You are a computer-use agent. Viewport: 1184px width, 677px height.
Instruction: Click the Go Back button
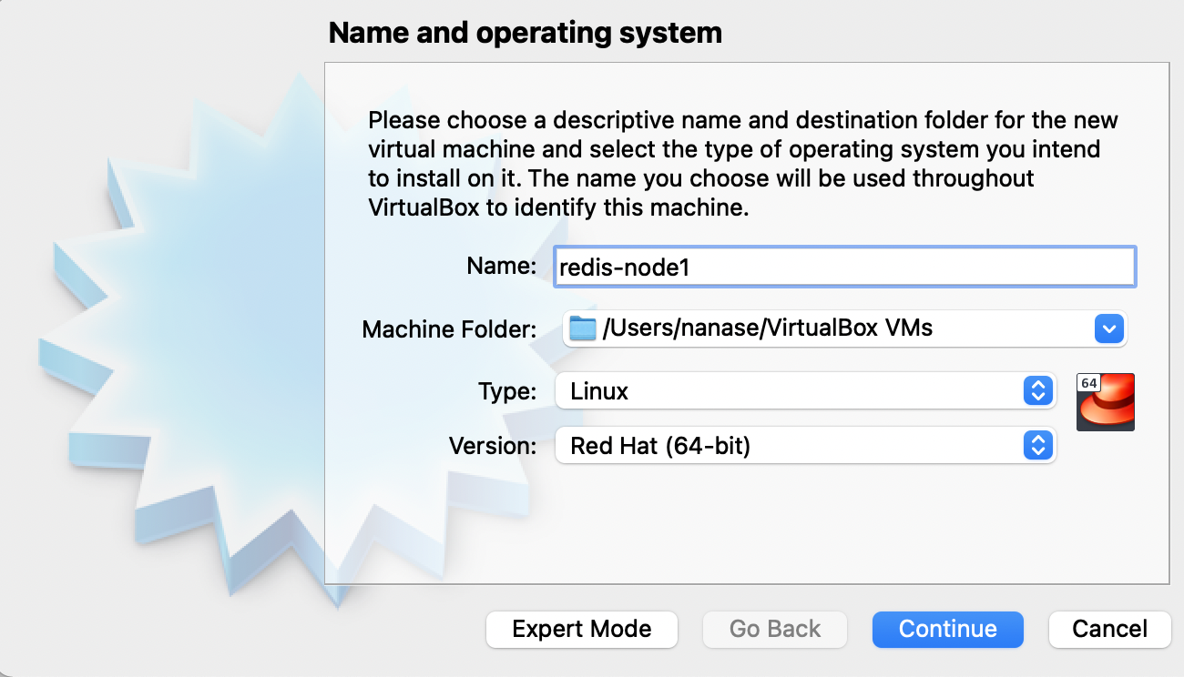tap(775, 629)
